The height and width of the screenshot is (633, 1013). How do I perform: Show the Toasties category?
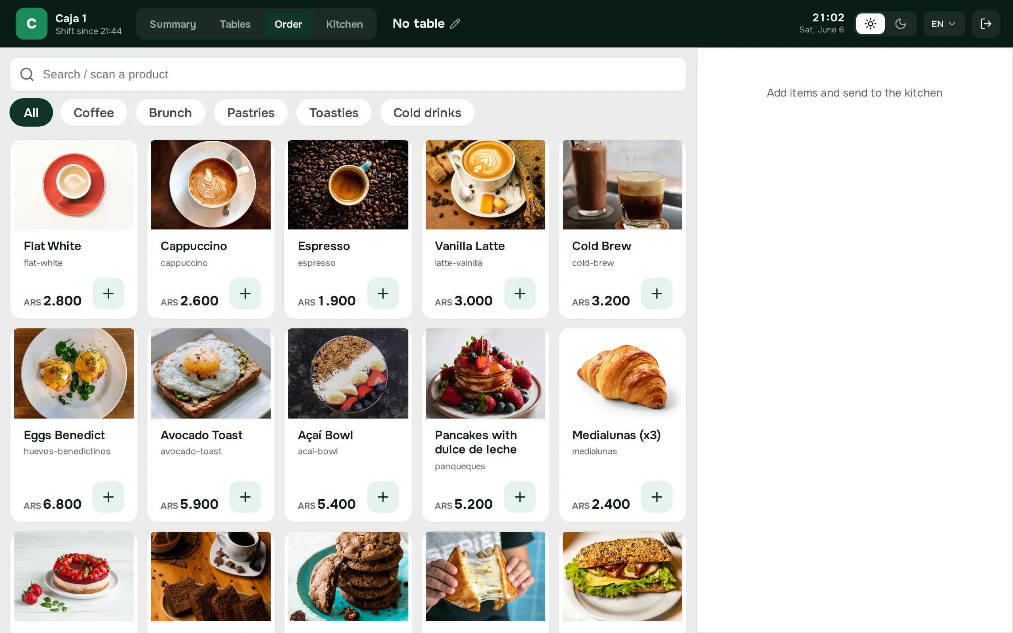point(334,113)
